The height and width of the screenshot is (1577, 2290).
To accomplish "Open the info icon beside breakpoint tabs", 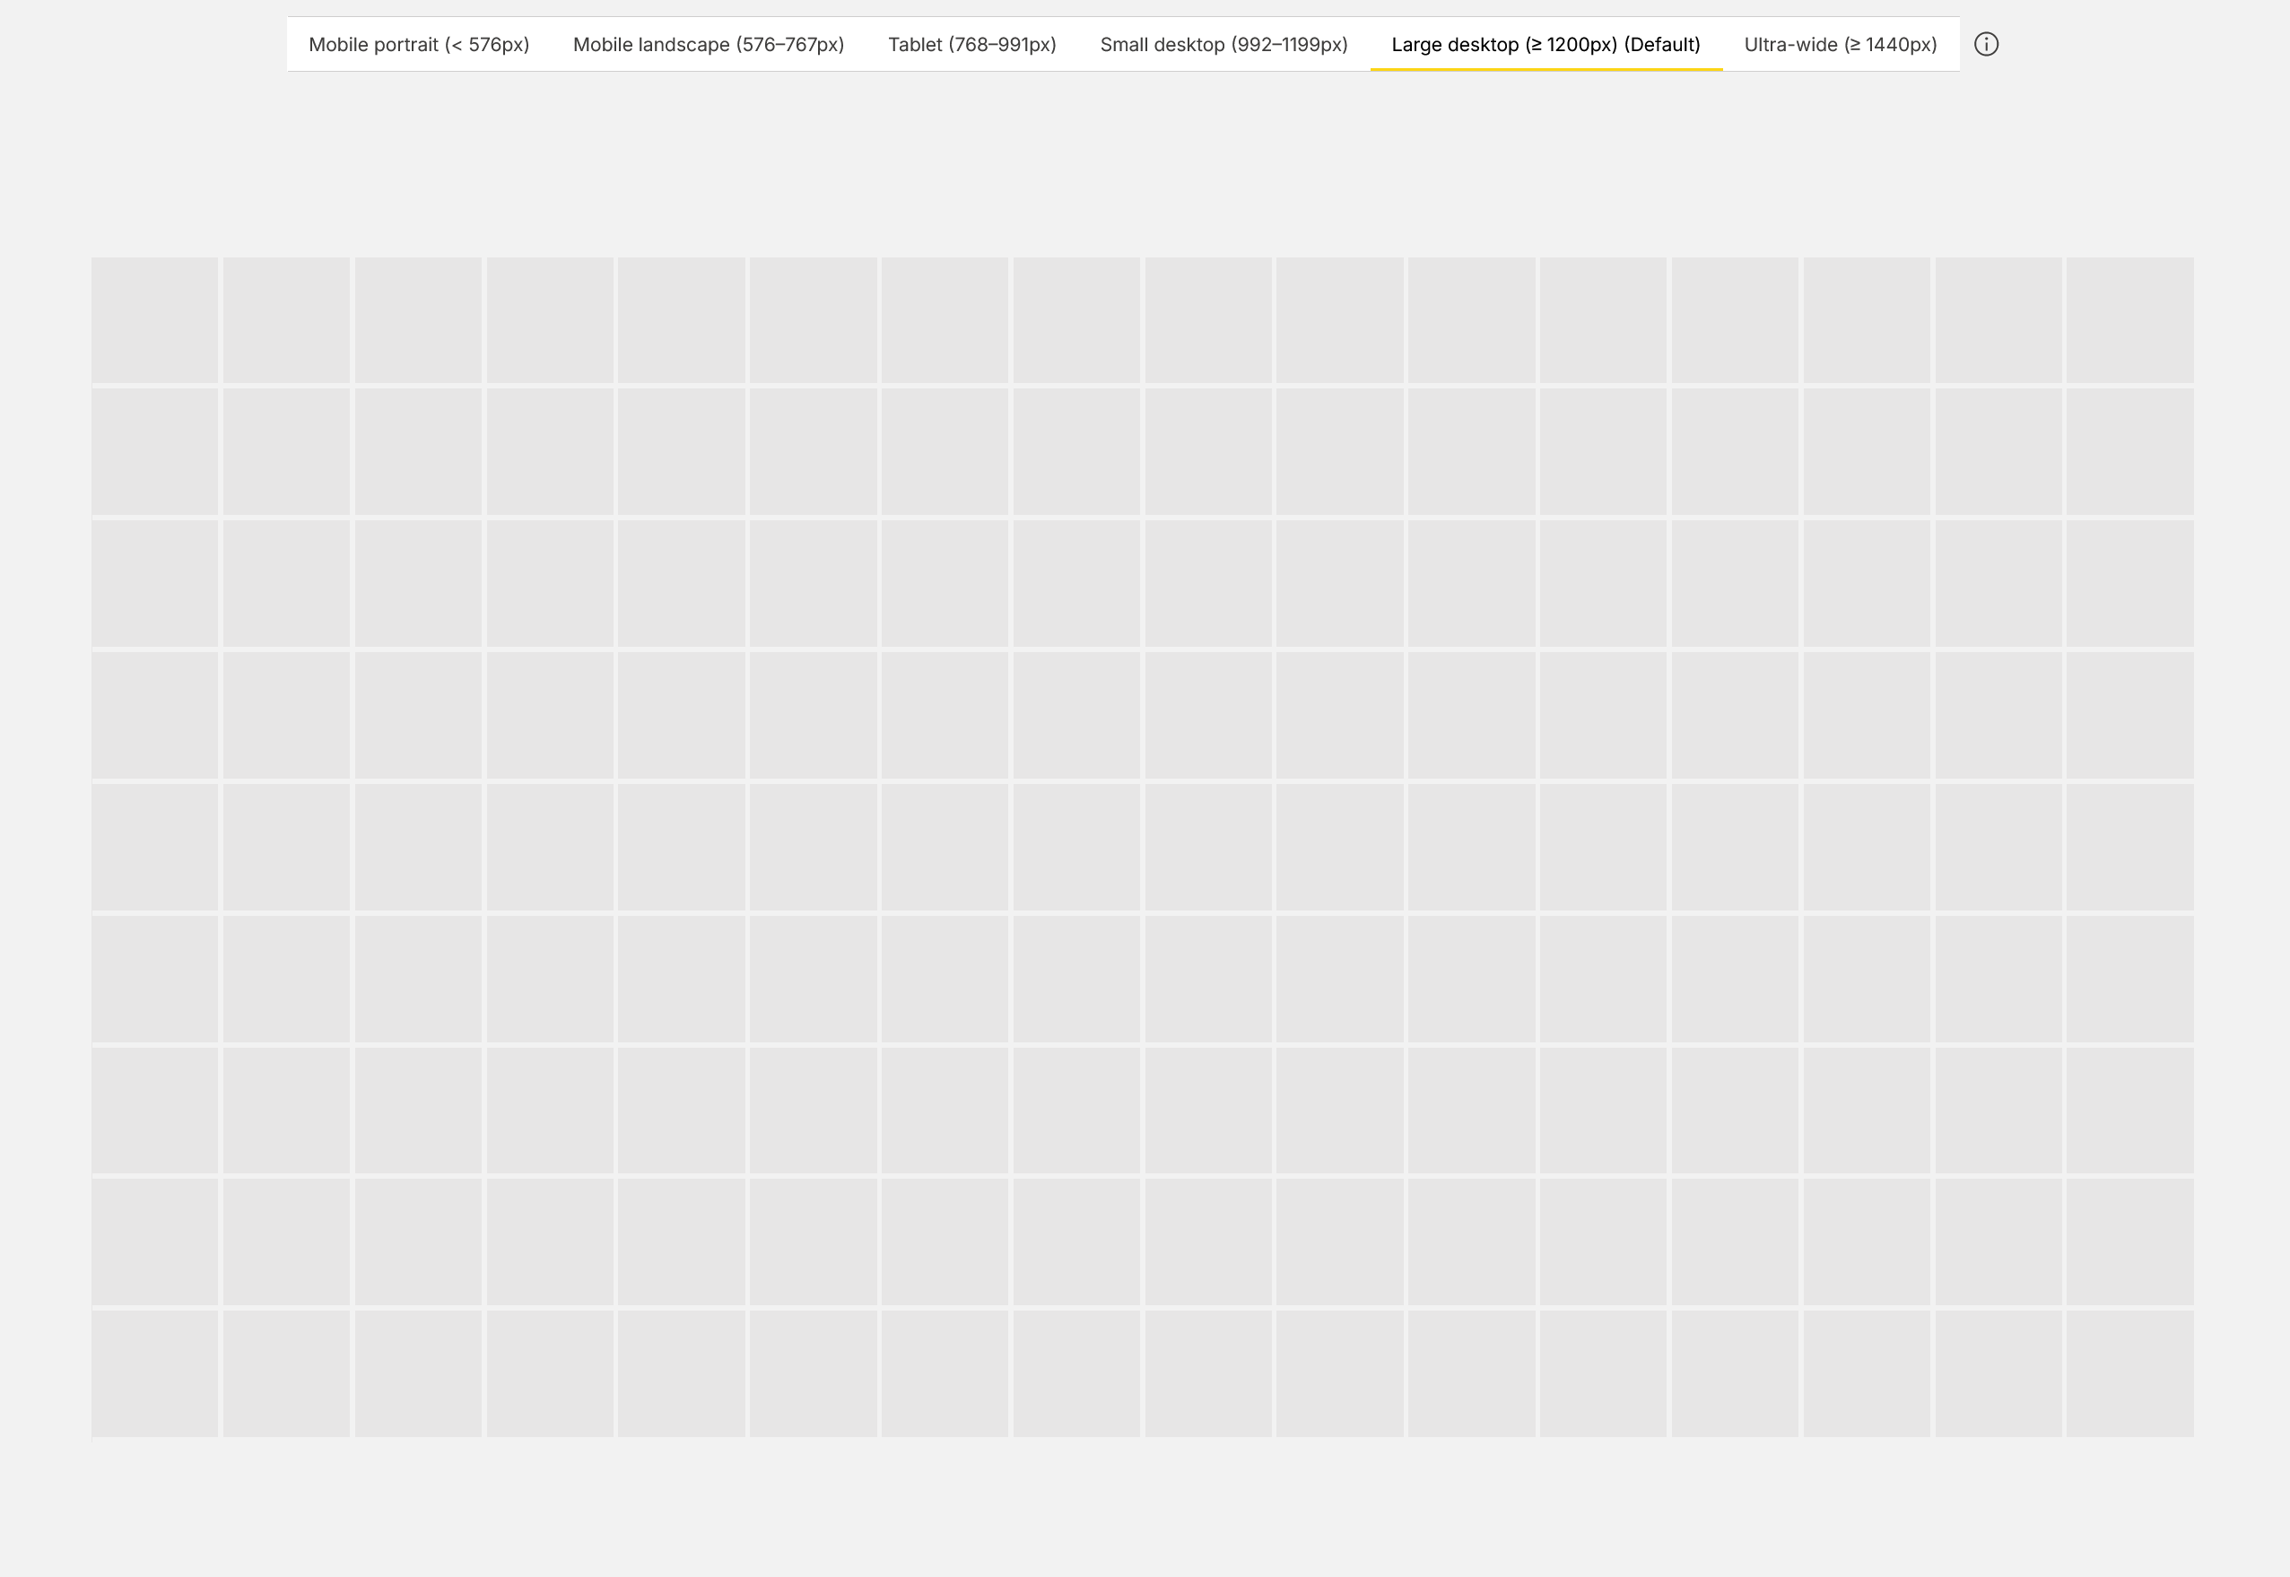I will 1986,45.
